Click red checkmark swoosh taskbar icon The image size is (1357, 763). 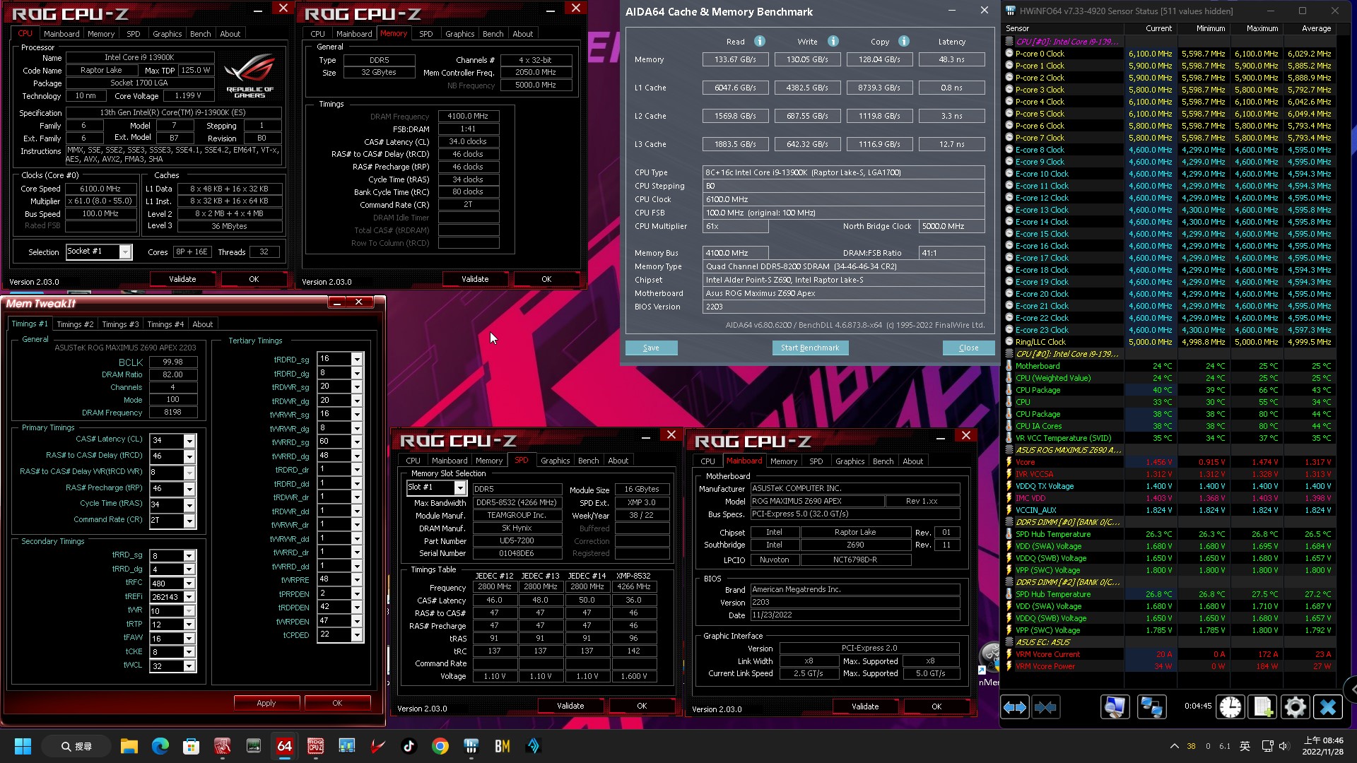click(377, 746)
